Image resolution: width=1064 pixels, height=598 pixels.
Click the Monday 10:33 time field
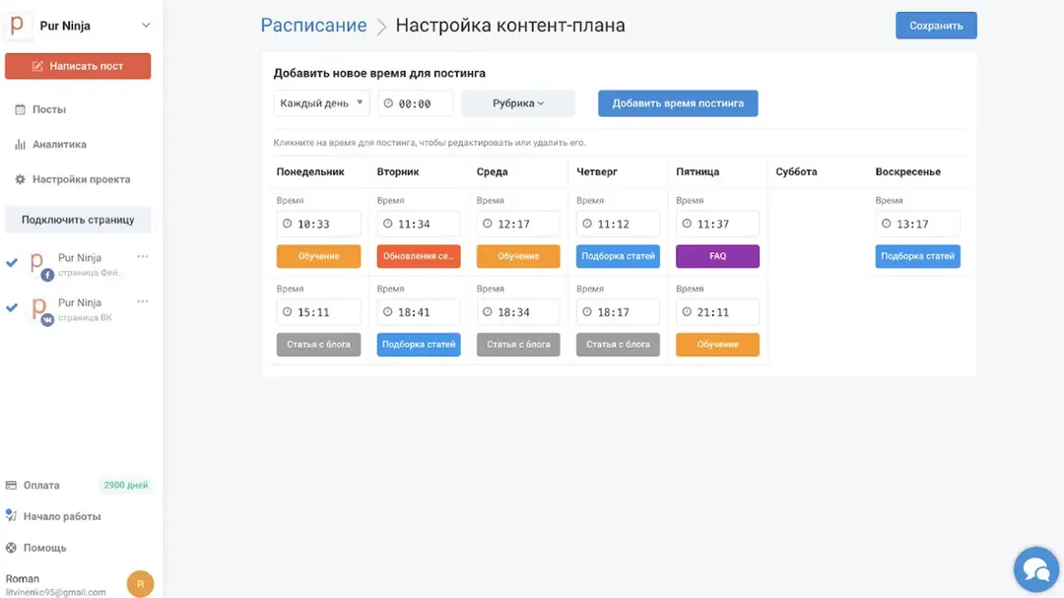point(318,224)
